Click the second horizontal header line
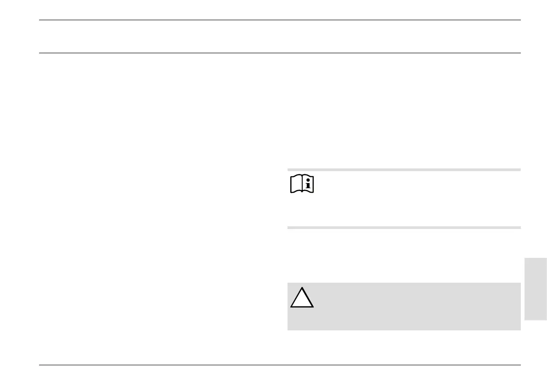Viewport: 547px width, 385px height. point(280,53)
